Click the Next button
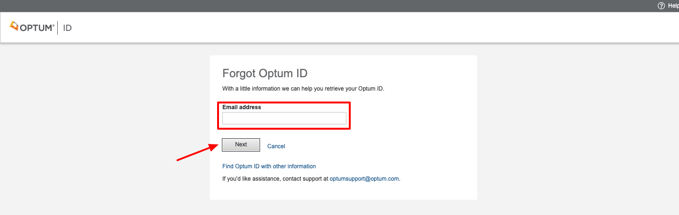The height and width of the screenshot is (215, 679). [241, 145]
